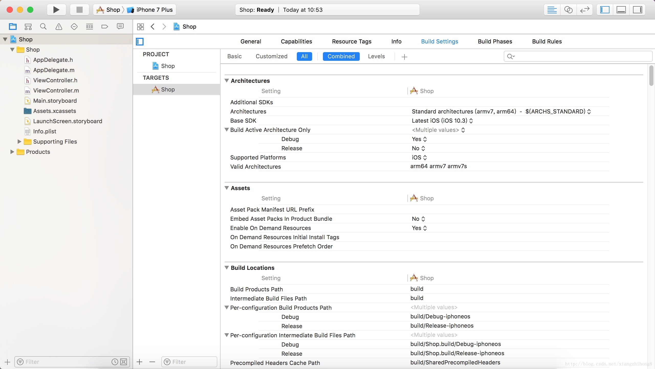Select the All settings filter

[304, 56]
